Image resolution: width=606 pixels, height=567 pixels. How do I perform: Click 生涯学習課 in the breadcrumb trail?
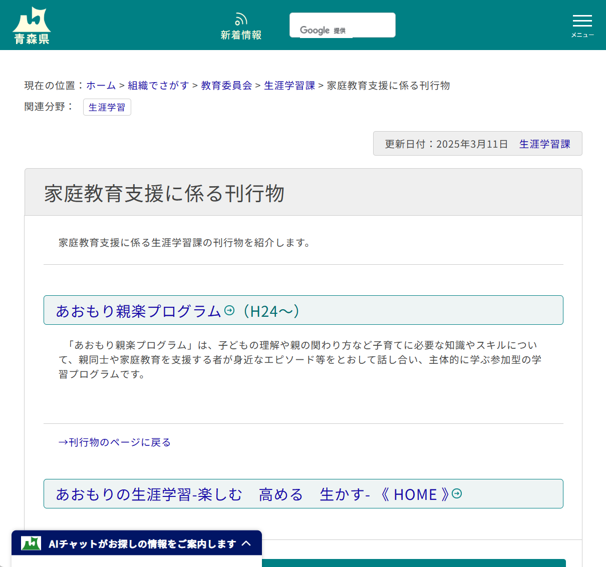pyautogui.click(x=289, y=85)
